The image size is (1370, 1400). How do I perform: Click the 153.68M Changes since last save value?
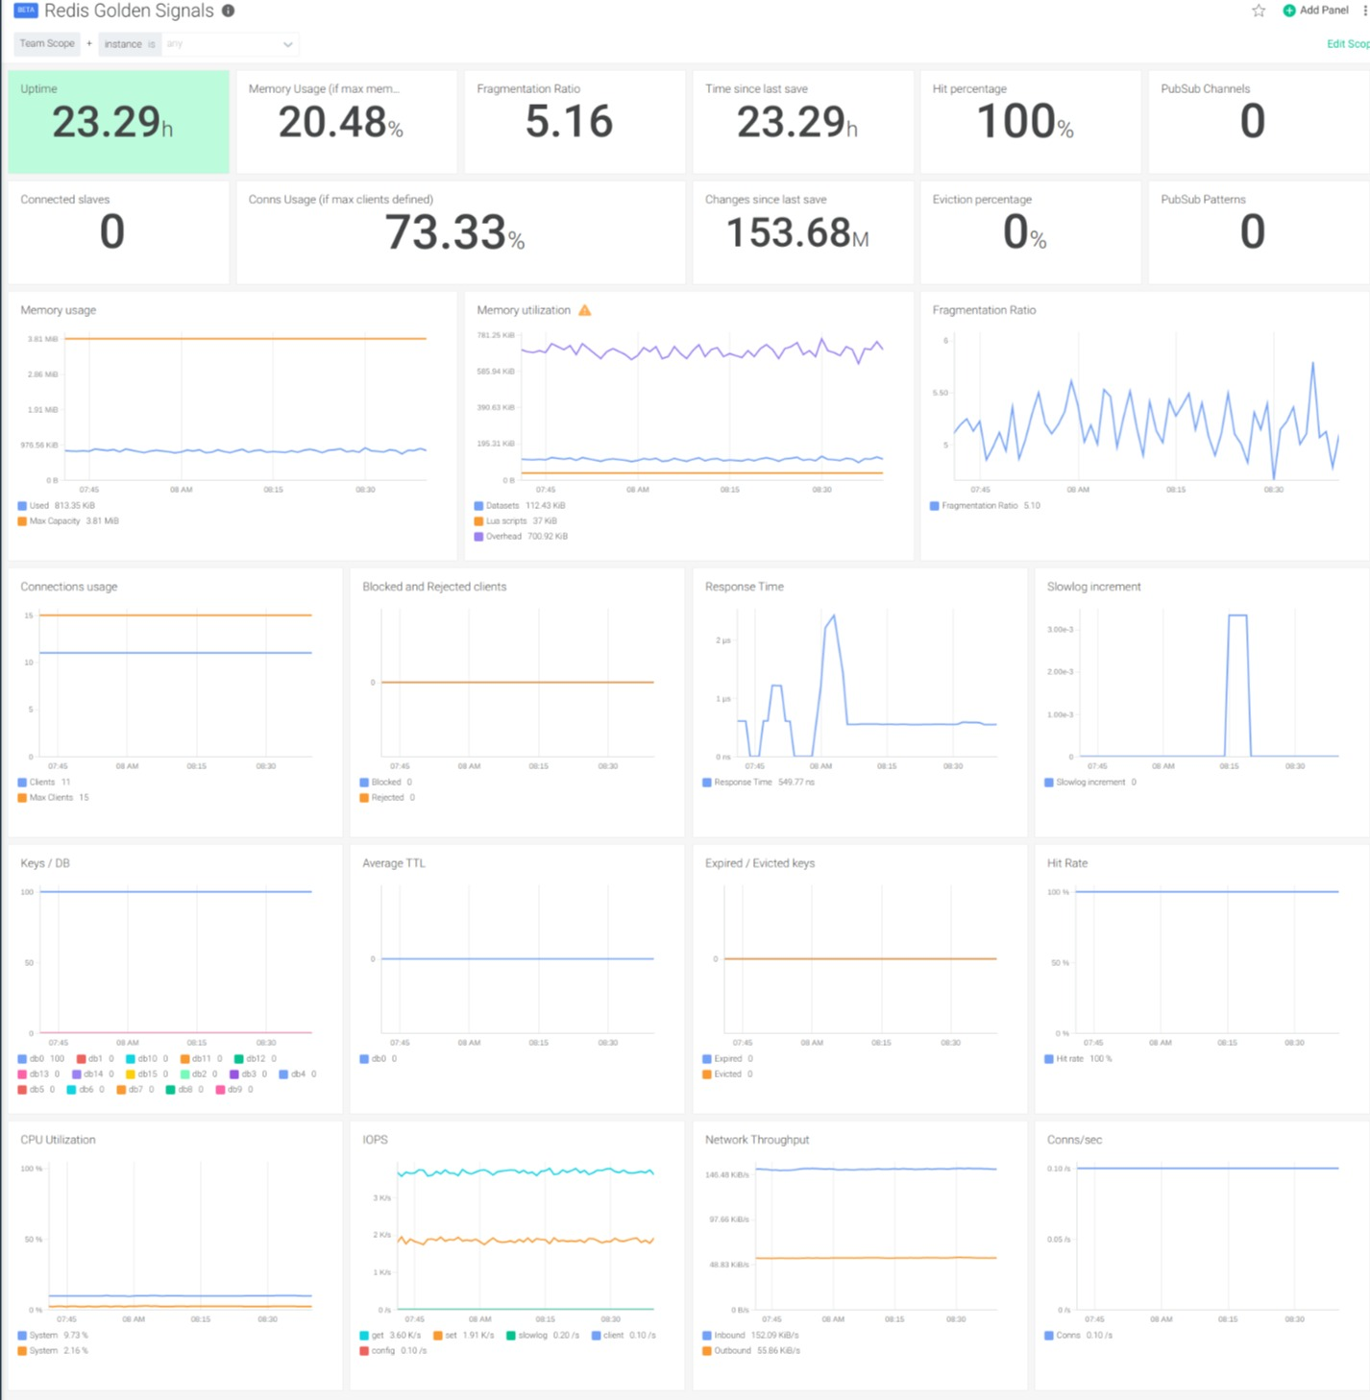[x=797, y=232]
